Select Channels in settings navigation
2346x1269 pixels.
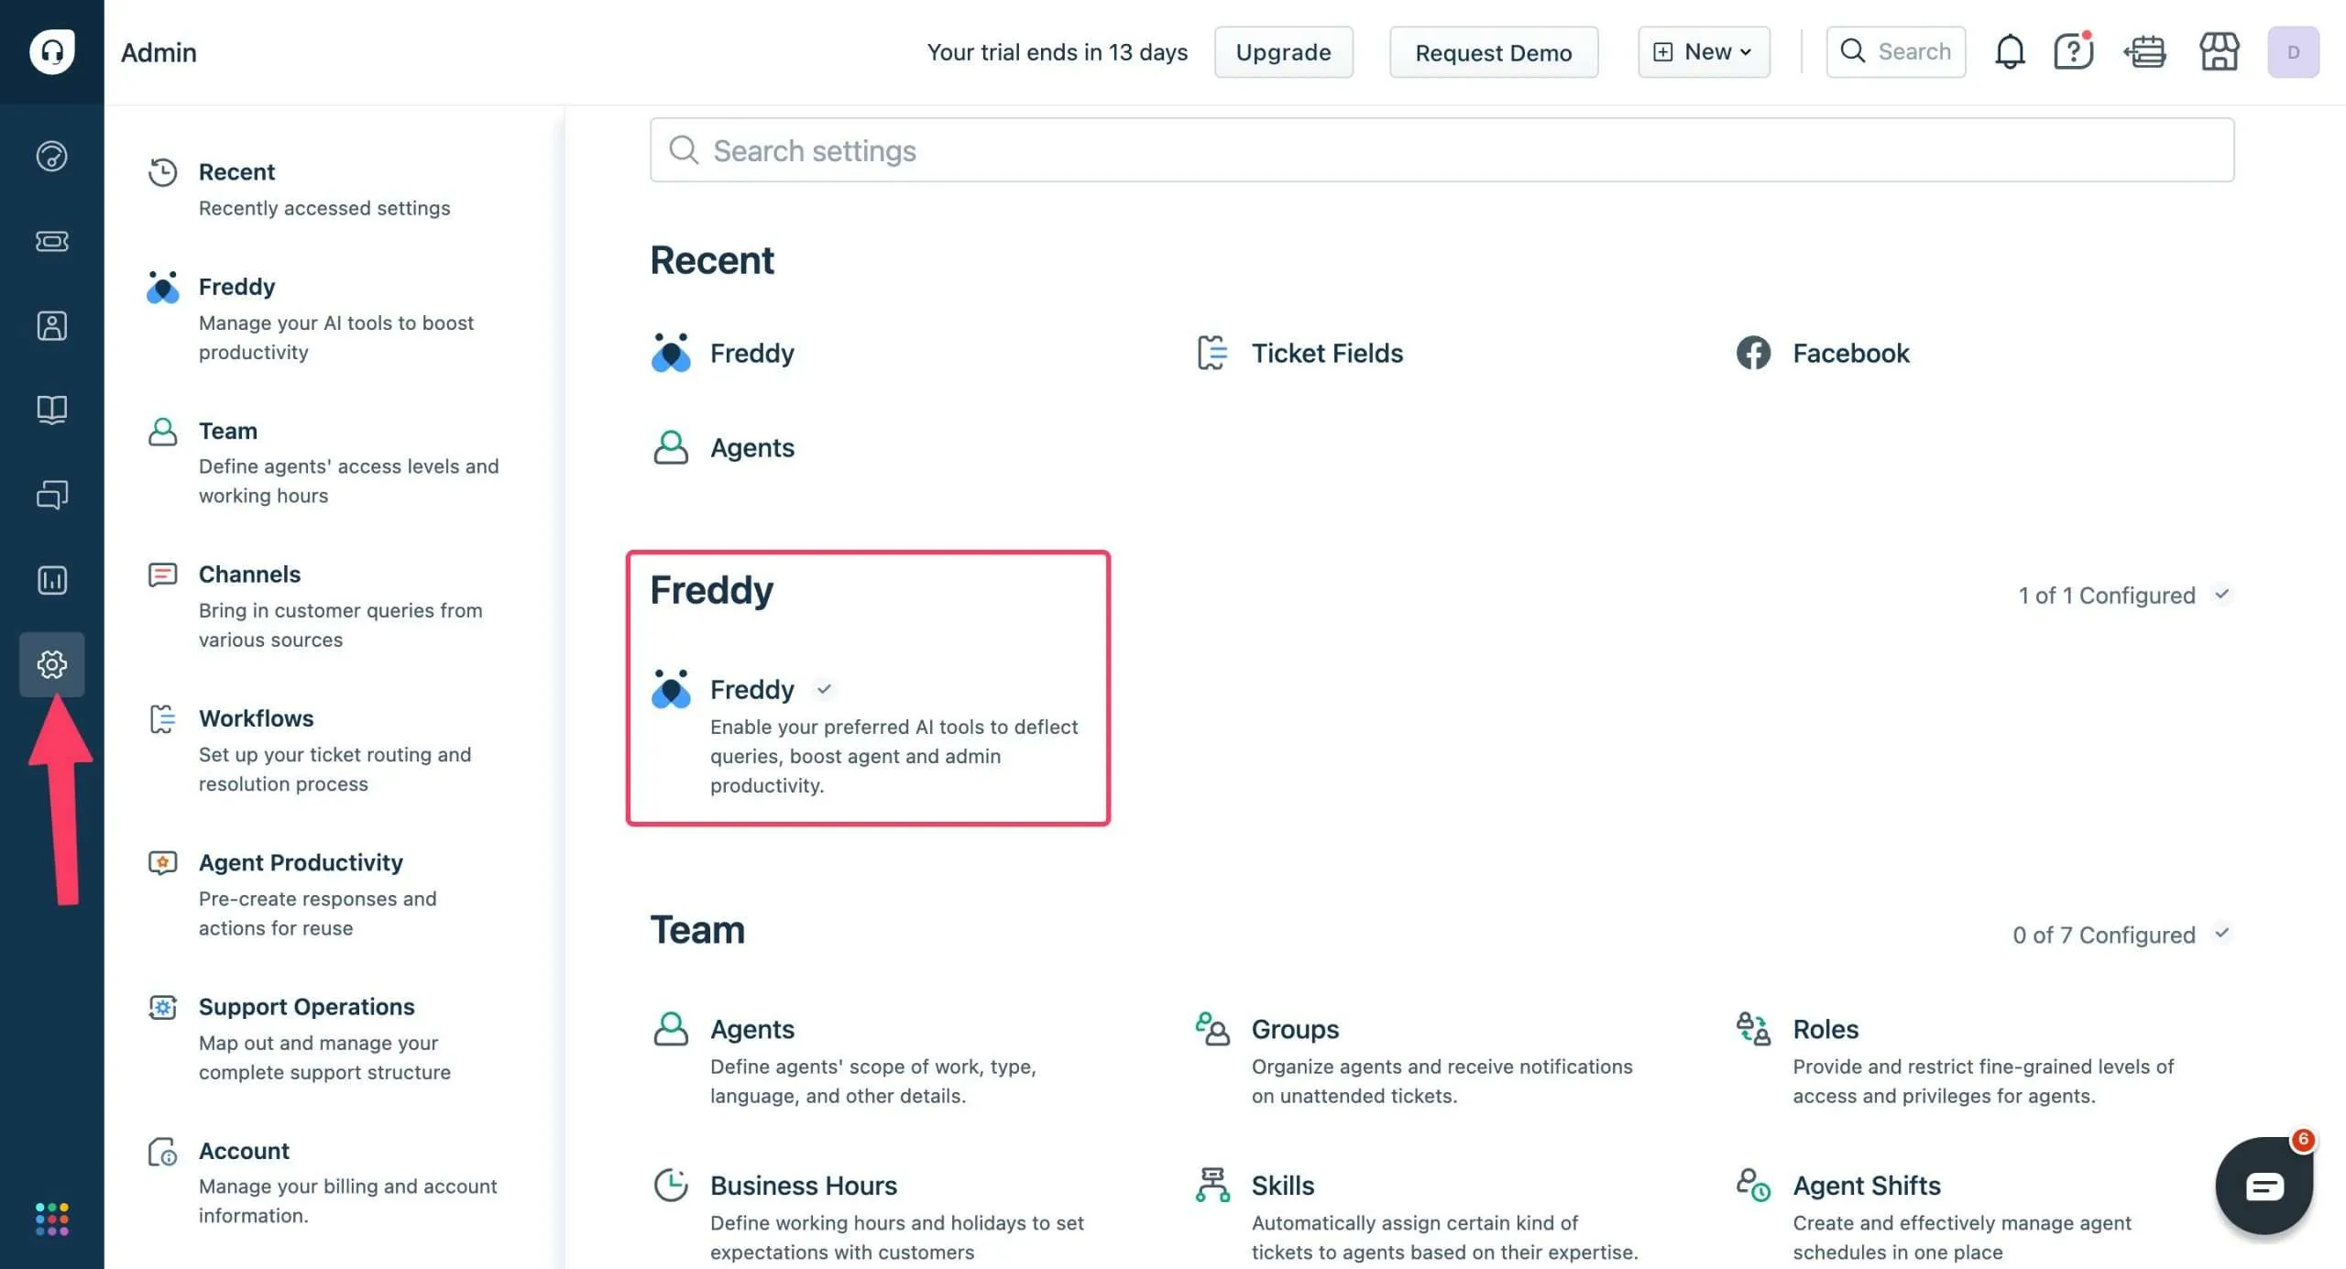[325, 606]
